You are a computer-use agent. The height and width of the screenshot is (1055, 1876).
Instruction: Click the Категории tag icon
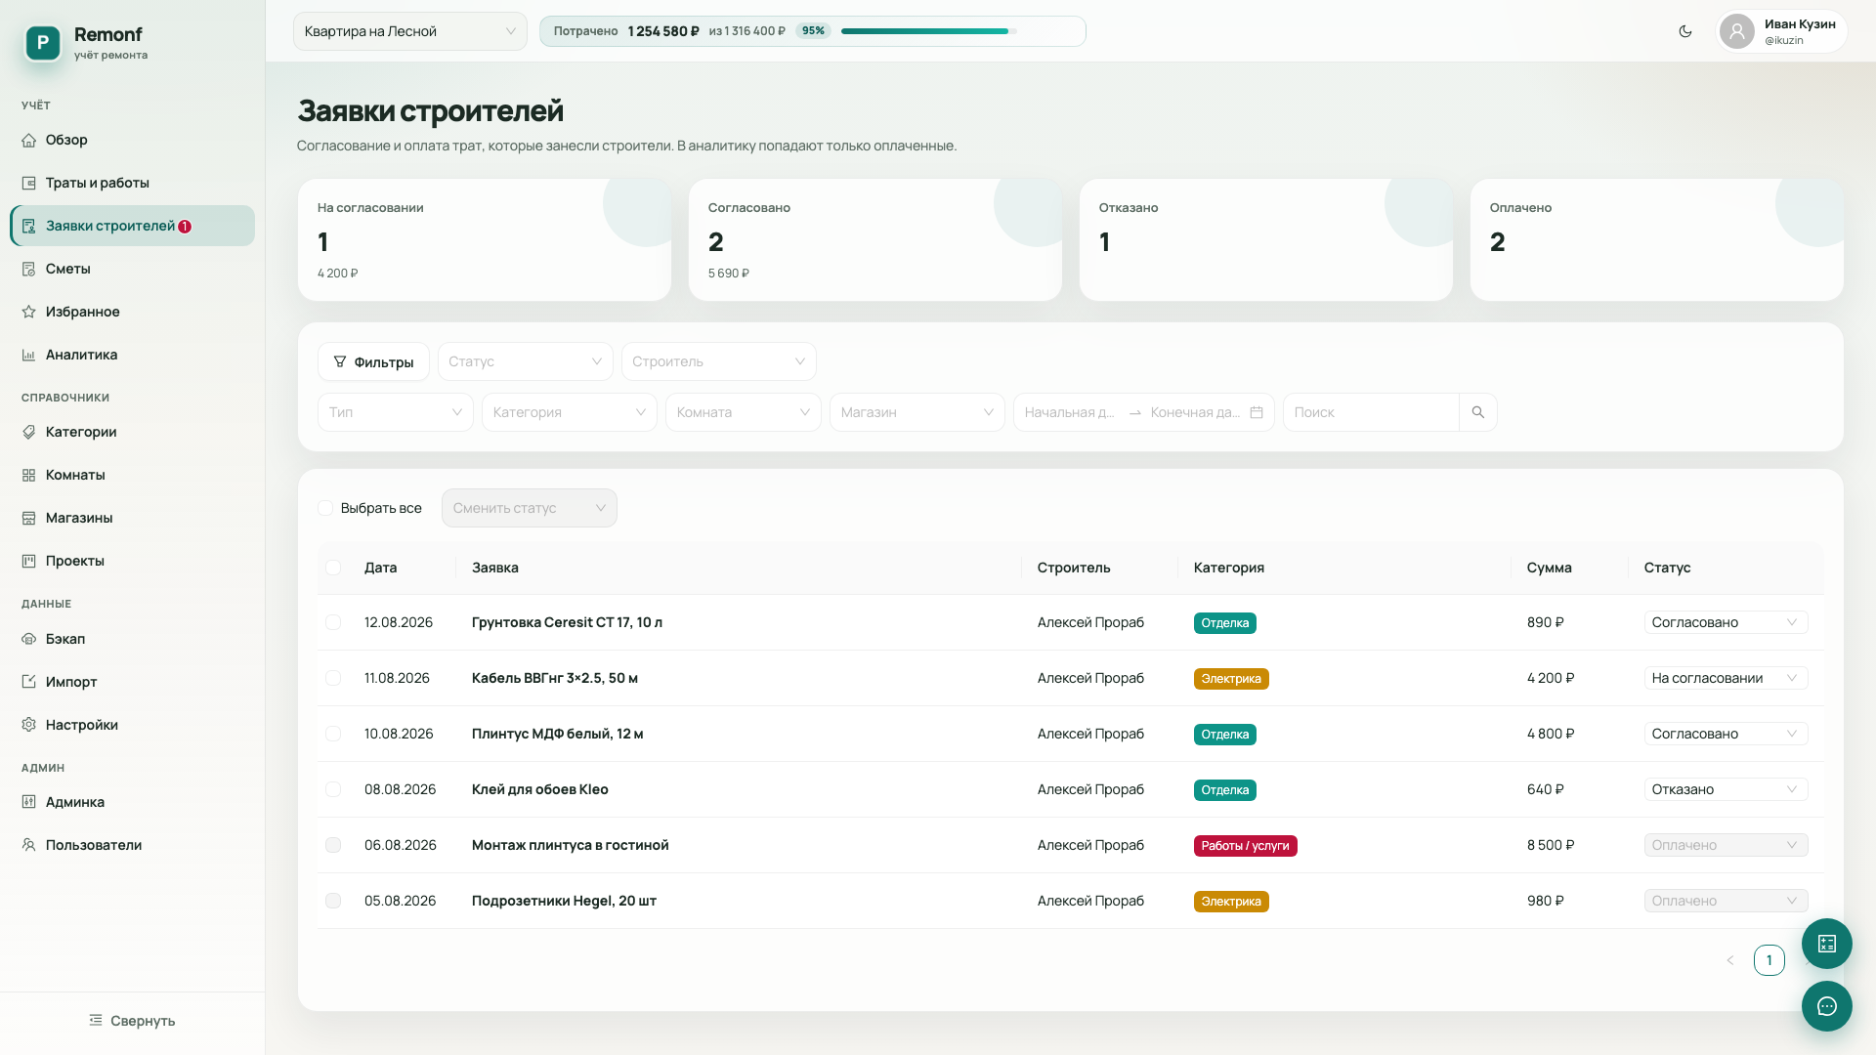[29, 432]
